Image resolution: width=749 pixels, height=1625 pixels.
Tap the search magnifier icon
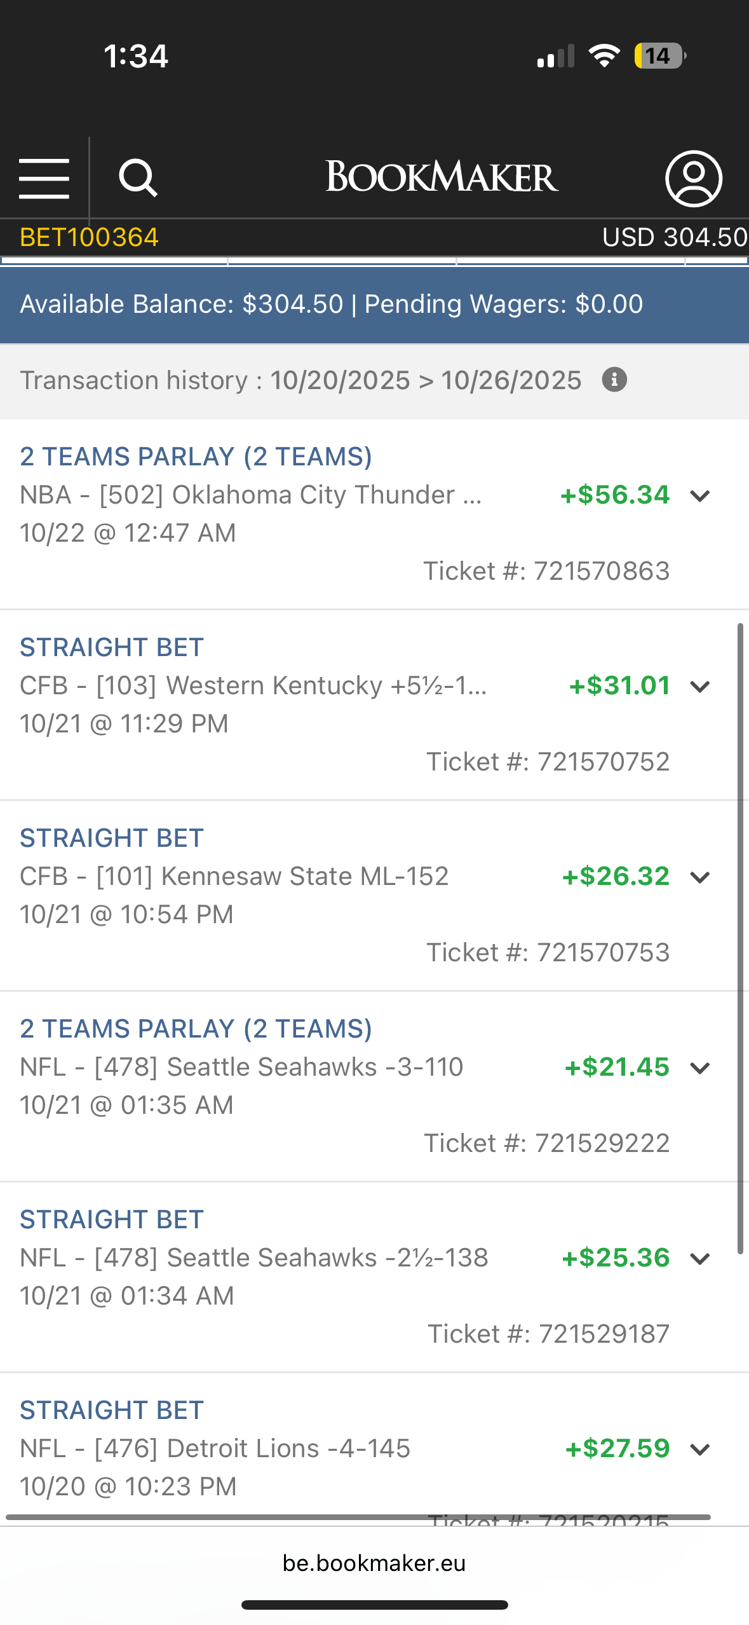point(138,178)
